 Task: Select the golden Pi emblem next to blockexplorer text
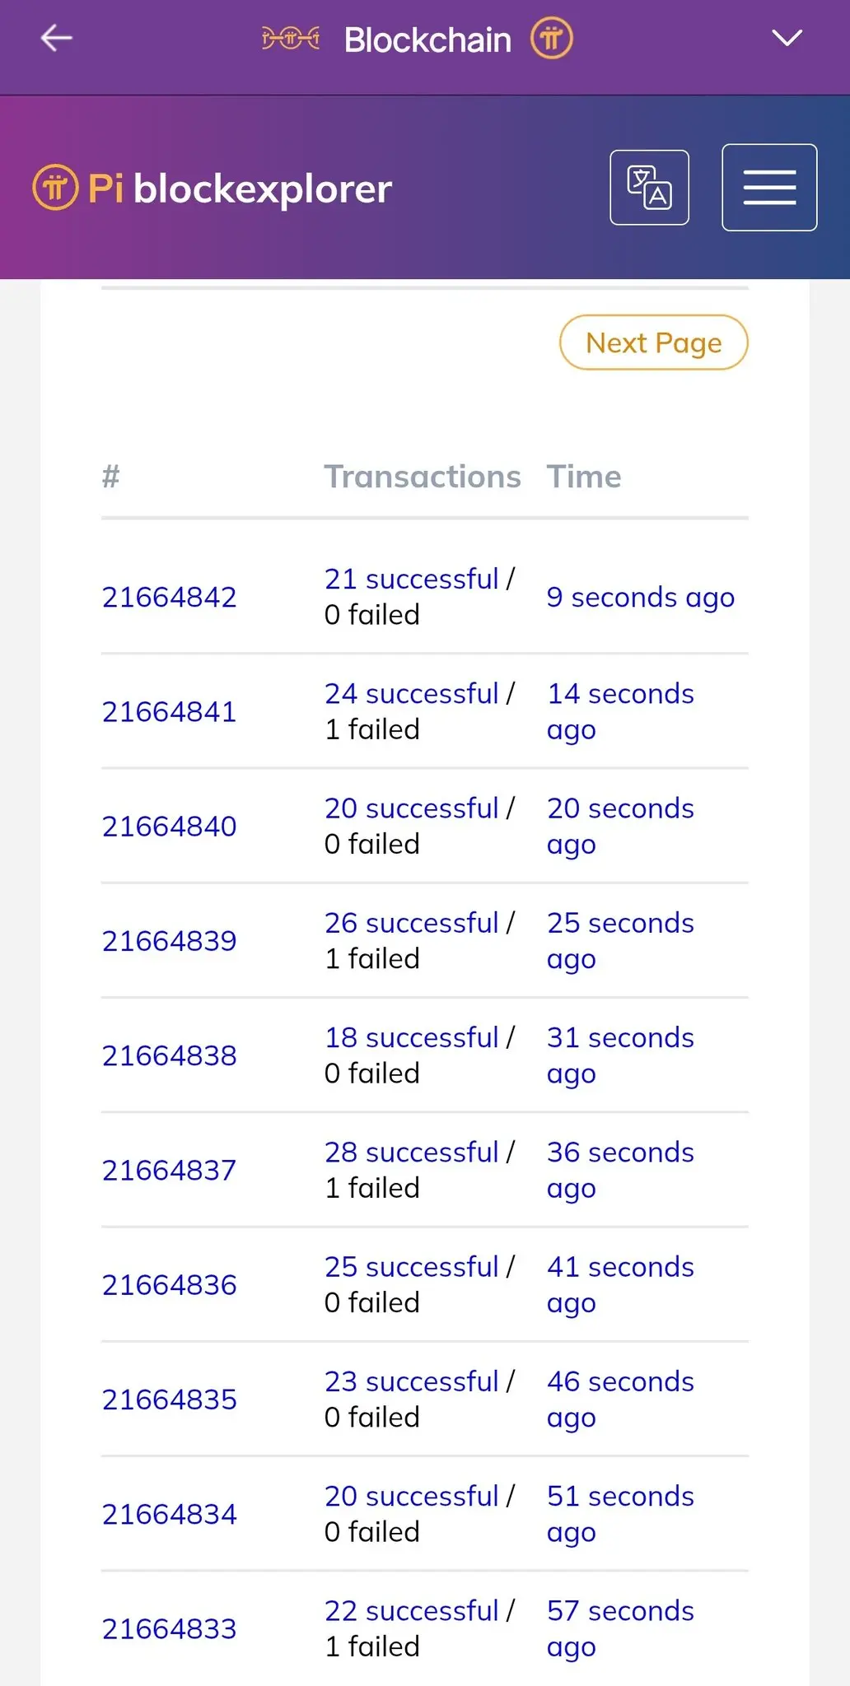pos(54,188)
